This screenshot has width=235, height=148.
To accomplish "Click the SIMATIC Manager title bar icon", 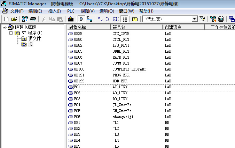I will pyautogui.click(x=3, y=3).
